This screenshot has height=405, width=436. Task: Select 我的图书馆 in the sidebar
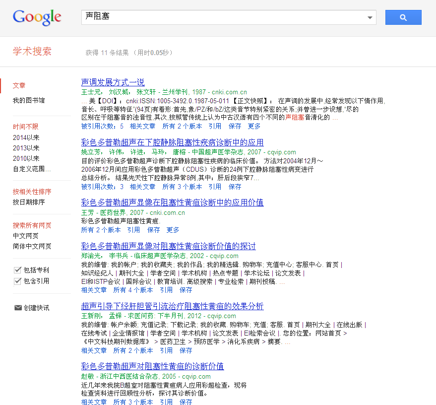(x=29, y=100)
